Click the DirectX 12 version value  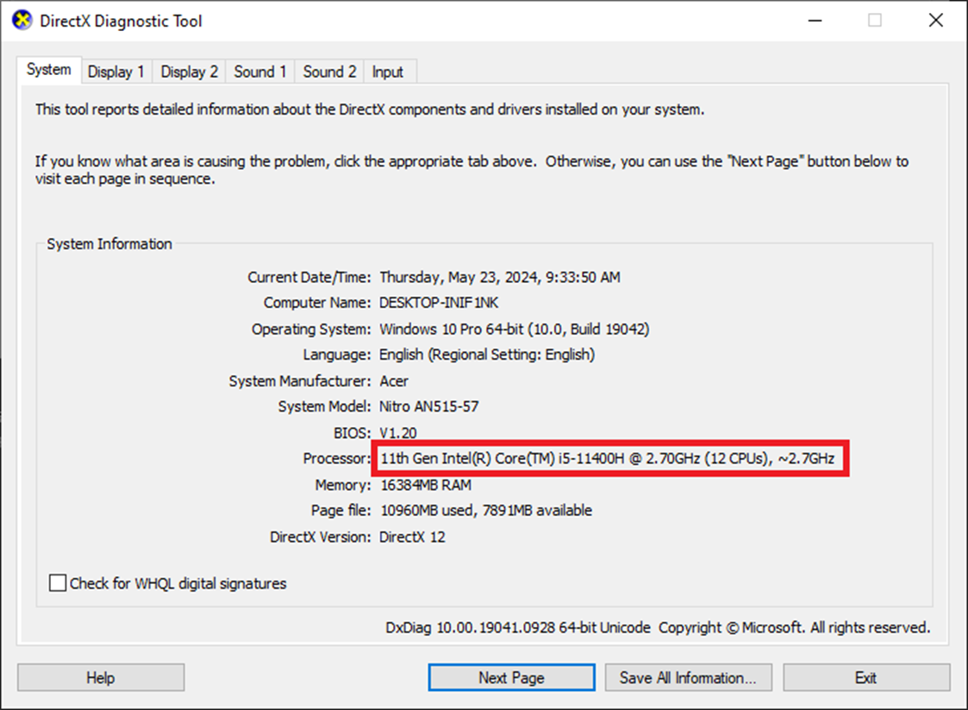point(412,537)
